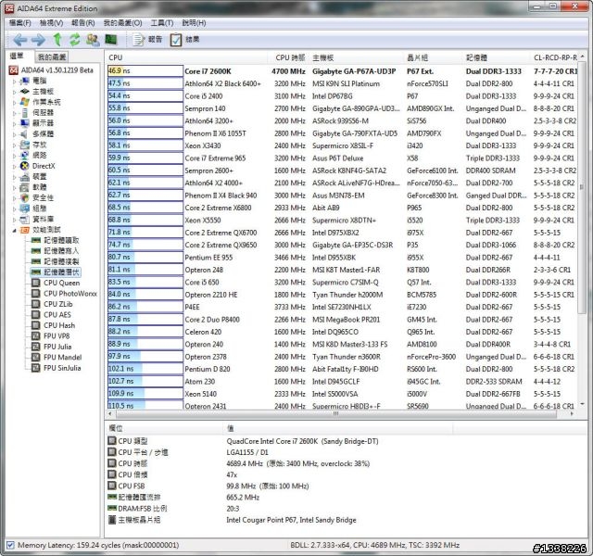Click the results checkmark toolbar icon
The height and width of the screenshot is (556, 593).
point(176,39)
